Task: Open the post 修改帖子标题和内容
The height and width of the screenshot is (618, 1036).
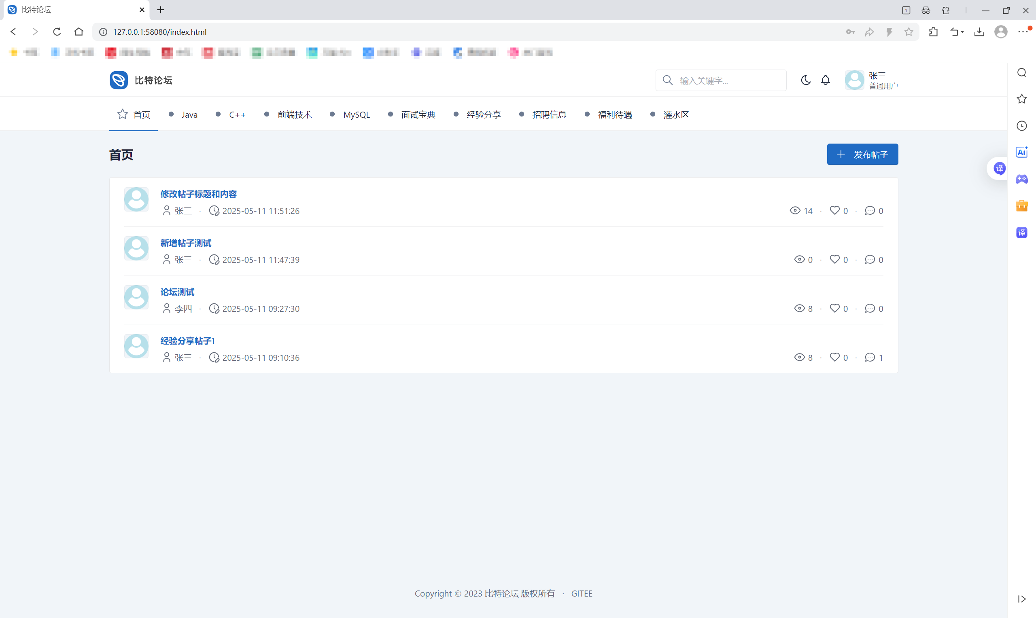Action: [x=198, y=194]
